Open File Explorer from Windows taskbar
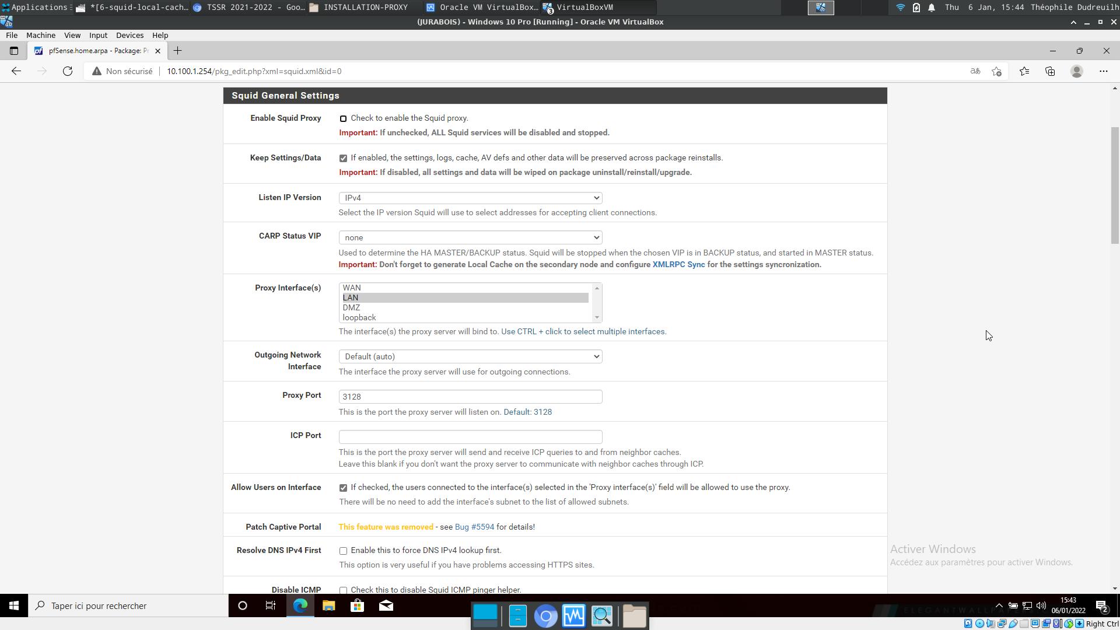Viewport: 1120px width, 630px height. pos(328,605)
